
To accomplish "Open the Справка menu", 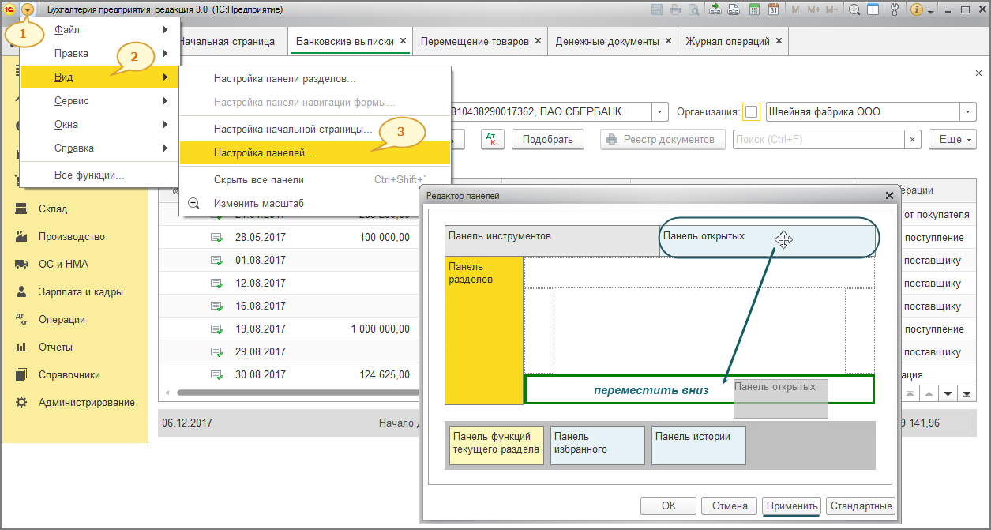I will [x=99, y=148].
